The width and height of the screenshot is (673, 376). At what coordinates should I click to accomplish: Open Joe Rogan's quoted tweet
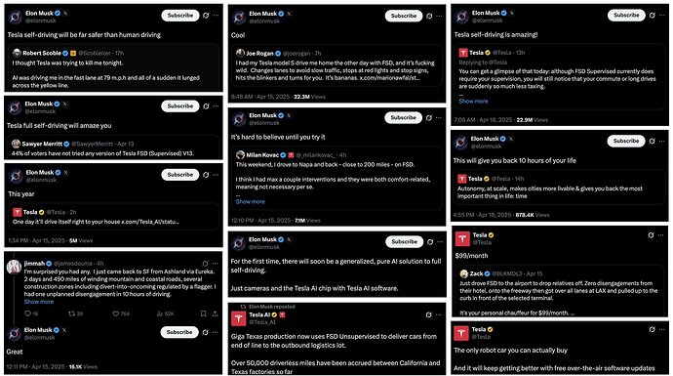(x=336, y=65)
